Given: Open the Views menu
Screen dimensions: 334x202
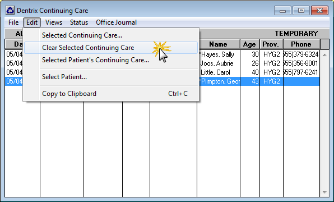Looking at the screenshot, I should pyautogui.click(x=54, y=22).
